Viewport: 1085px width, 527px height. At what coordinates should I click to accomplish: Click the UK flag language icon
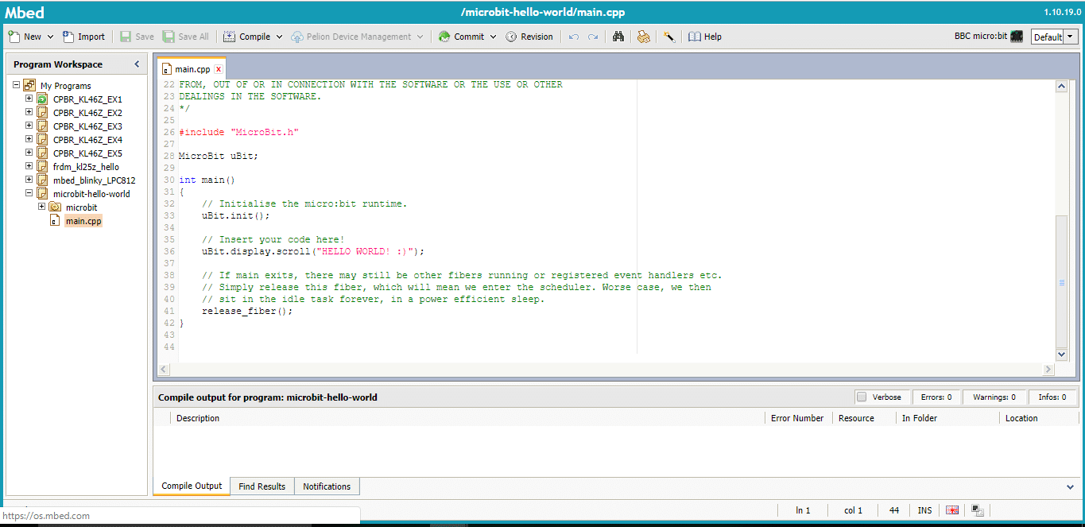[952, 510]
